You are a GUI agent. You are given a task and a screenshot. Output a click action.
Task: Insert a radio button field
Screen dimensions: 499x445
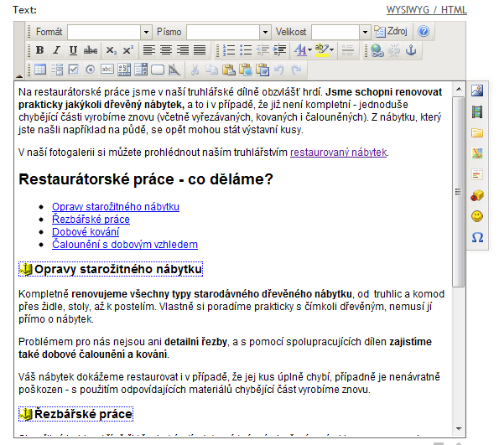(x=90, y=70)
